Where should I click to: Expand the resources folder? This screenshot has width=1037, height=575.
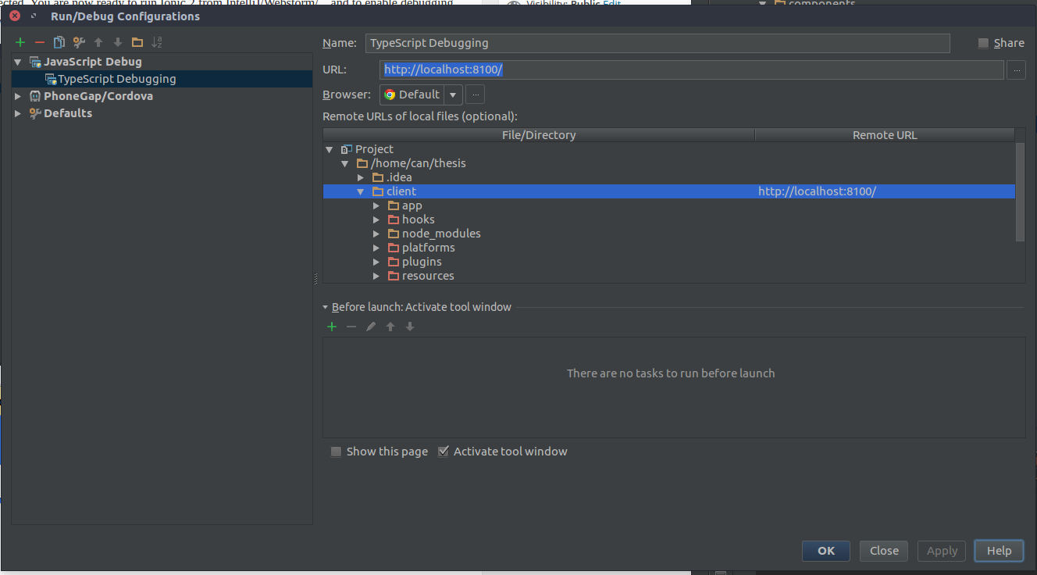(376, 276)
